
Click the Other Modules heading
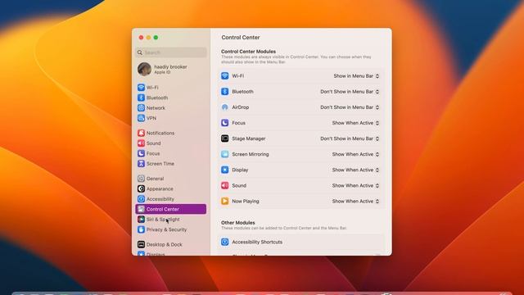[238, 222]
